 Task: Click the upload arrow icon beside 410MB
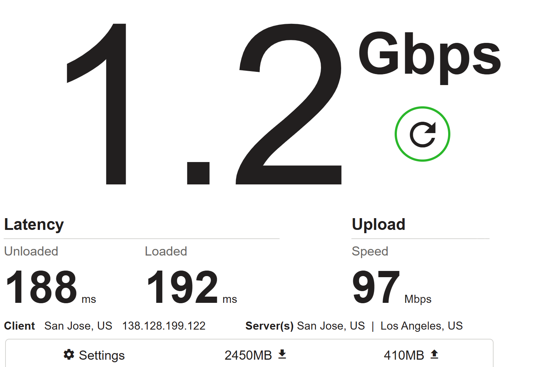434,354
